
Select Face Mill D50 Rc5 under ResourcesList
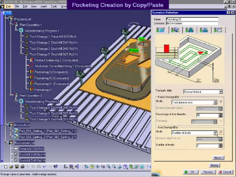pos(31,149)
